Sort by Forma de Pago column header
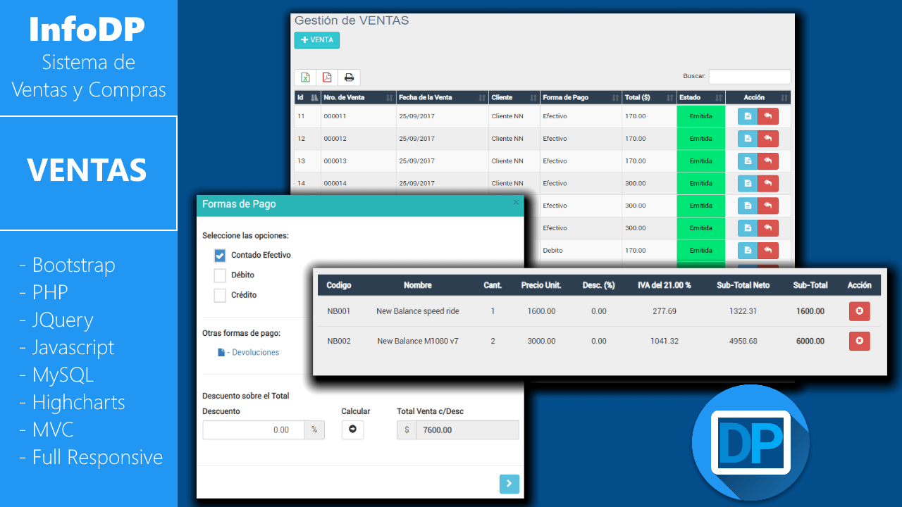The height and width of the screenshot is (507, 902). click(x=580, y=98)
